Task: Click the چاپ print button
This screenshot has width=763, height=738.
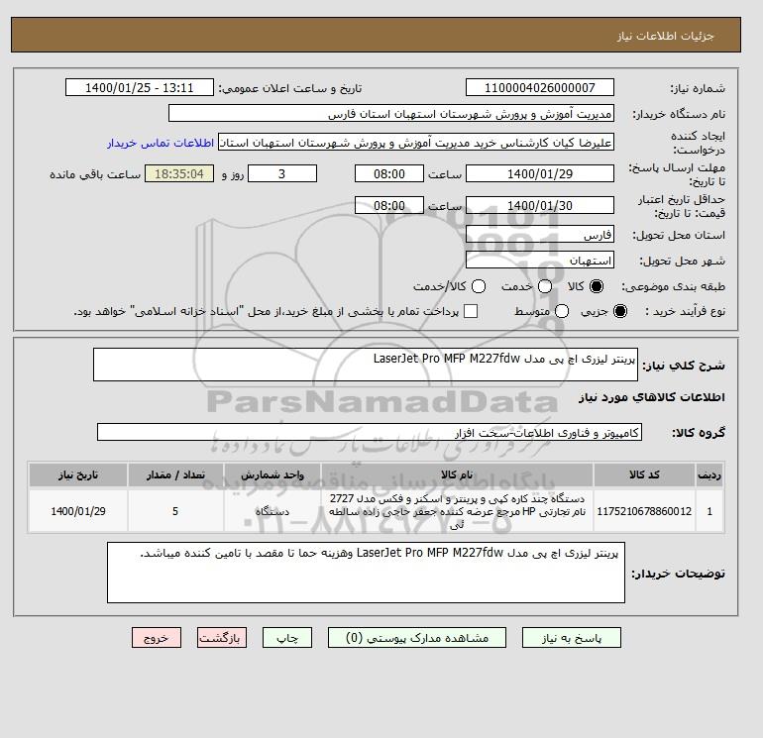Action: click(287, 637)
